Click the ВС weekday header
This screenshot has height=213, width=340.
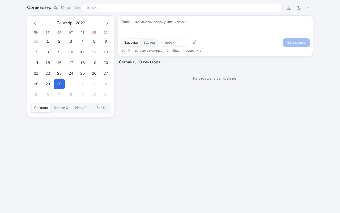tap(106, 33)
